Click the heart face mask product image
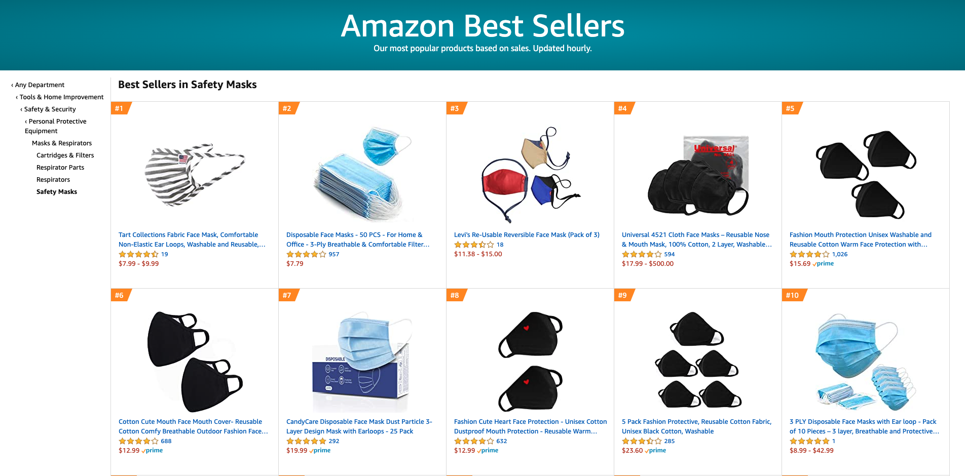 point(530,362)
